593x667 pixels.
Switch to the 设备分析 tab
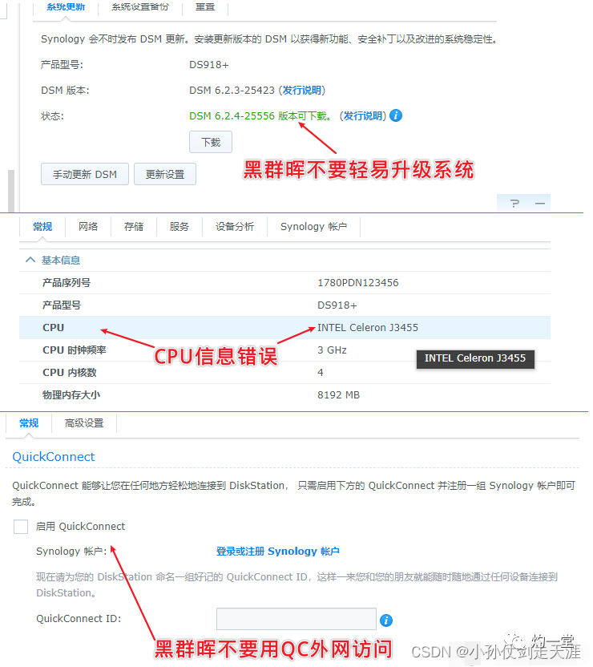235,226
